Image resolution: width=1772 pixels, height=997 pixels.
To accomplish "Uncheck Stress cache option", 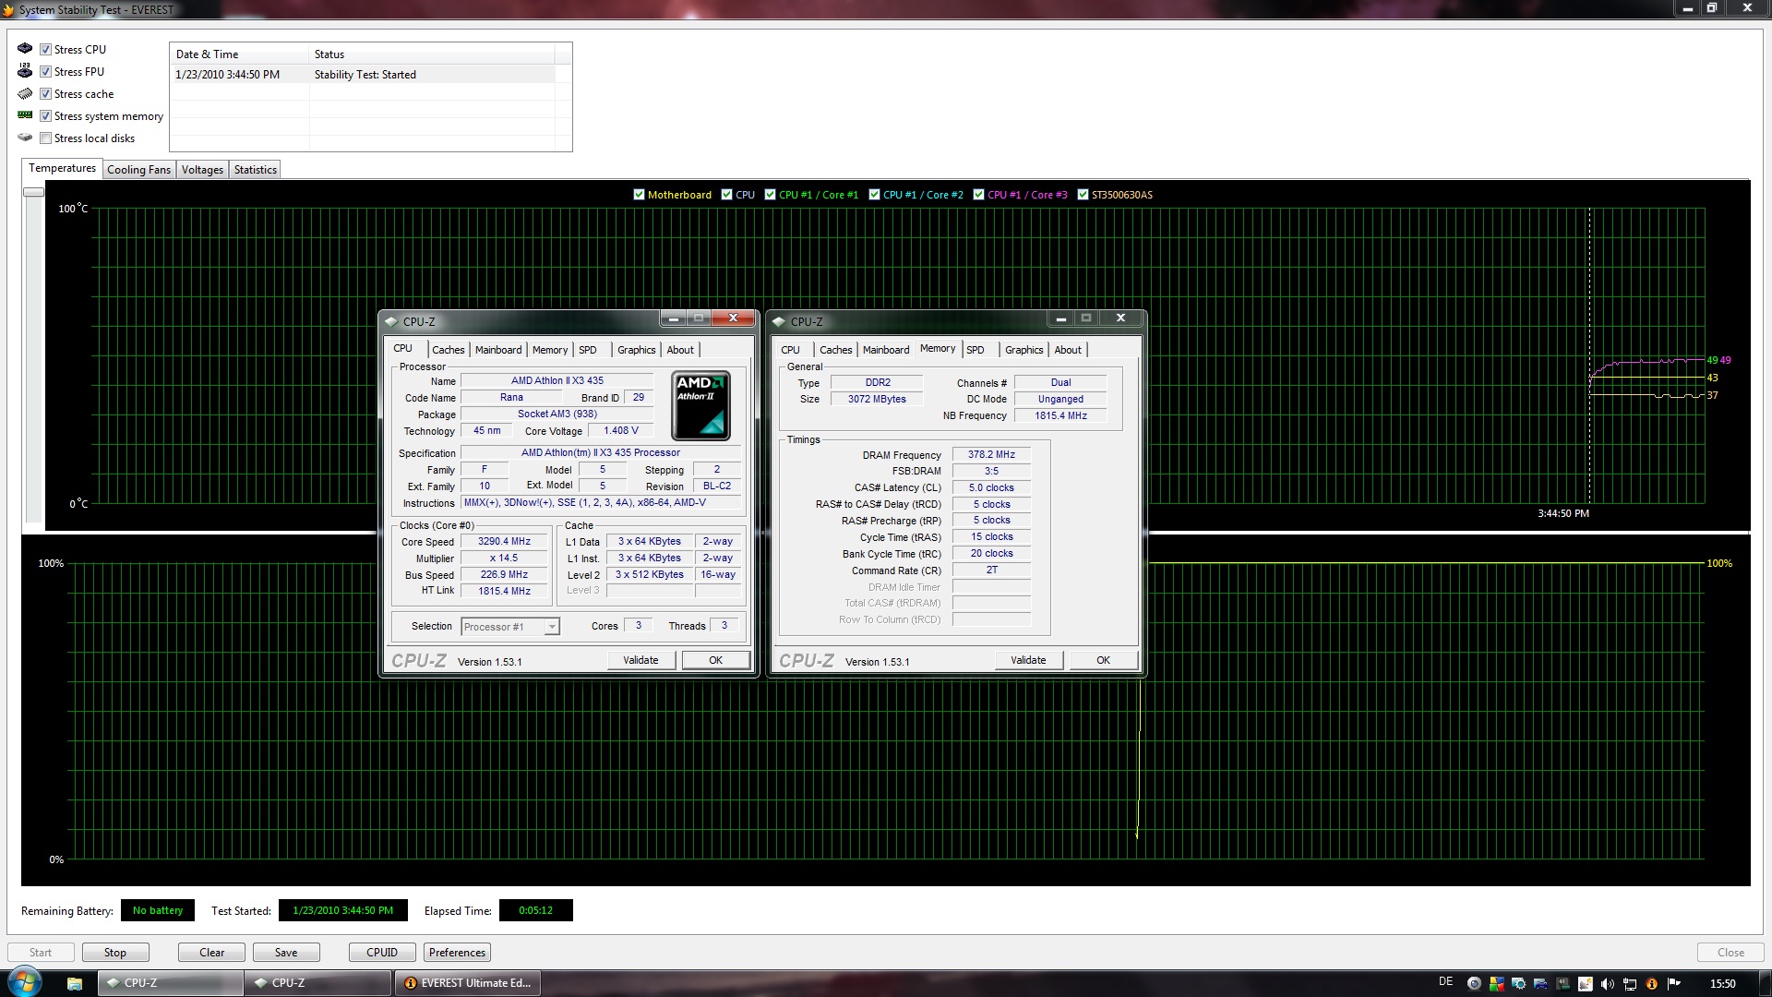I will coord(45,93).
